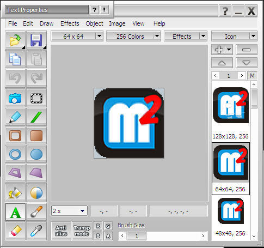The image size is (264, 248).
Task: Select the Pencil tool
Action: click(15, 117)
